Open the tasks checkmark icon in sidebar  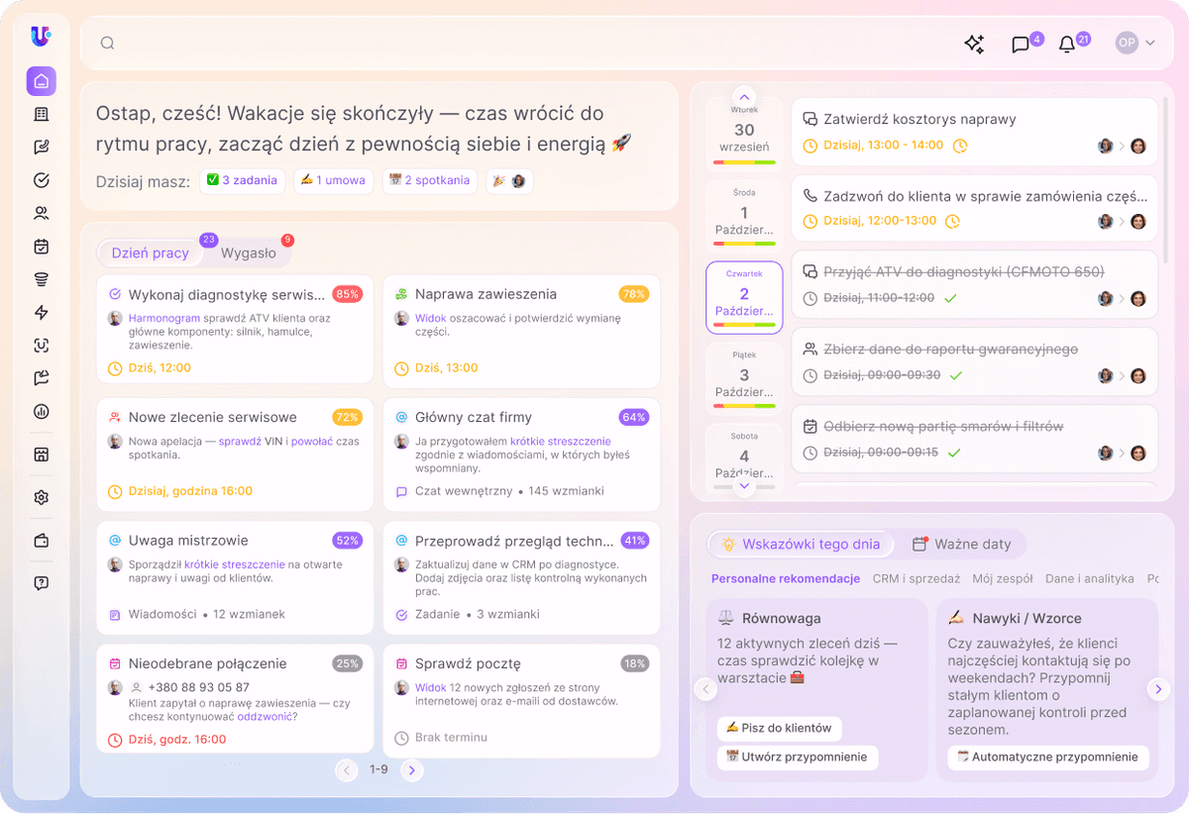click(x=41, y=180)
